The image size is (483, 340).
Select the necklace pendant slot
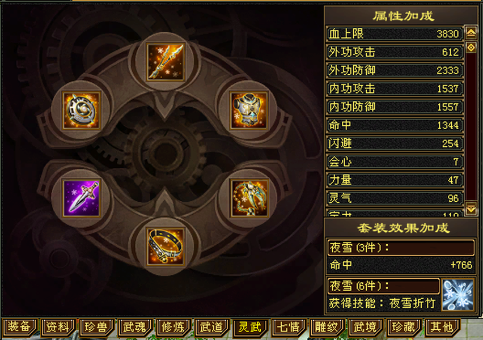click(249, 198)
